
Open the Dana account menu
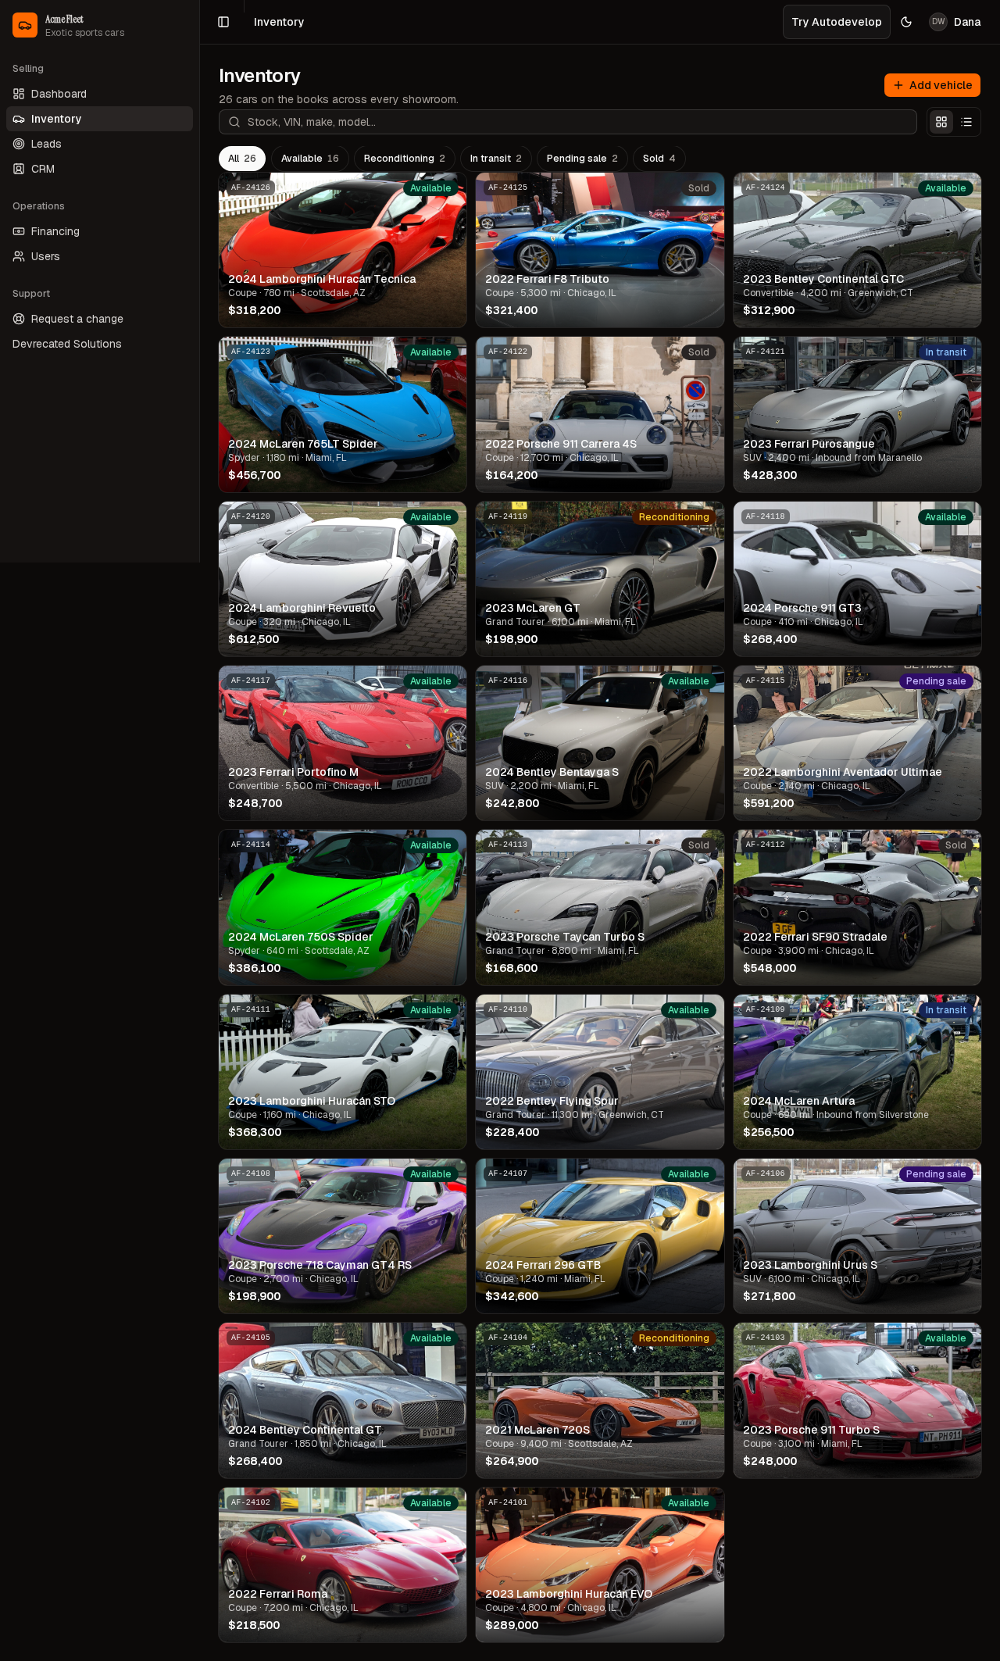(955, 22)
